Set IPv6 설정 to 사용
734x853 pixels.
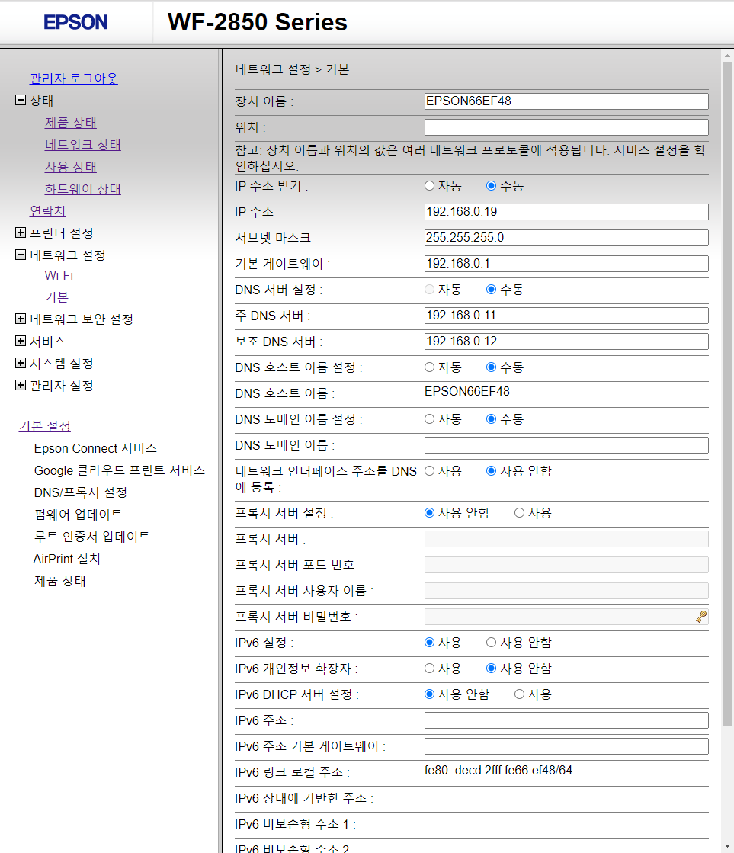pos(429,643)
